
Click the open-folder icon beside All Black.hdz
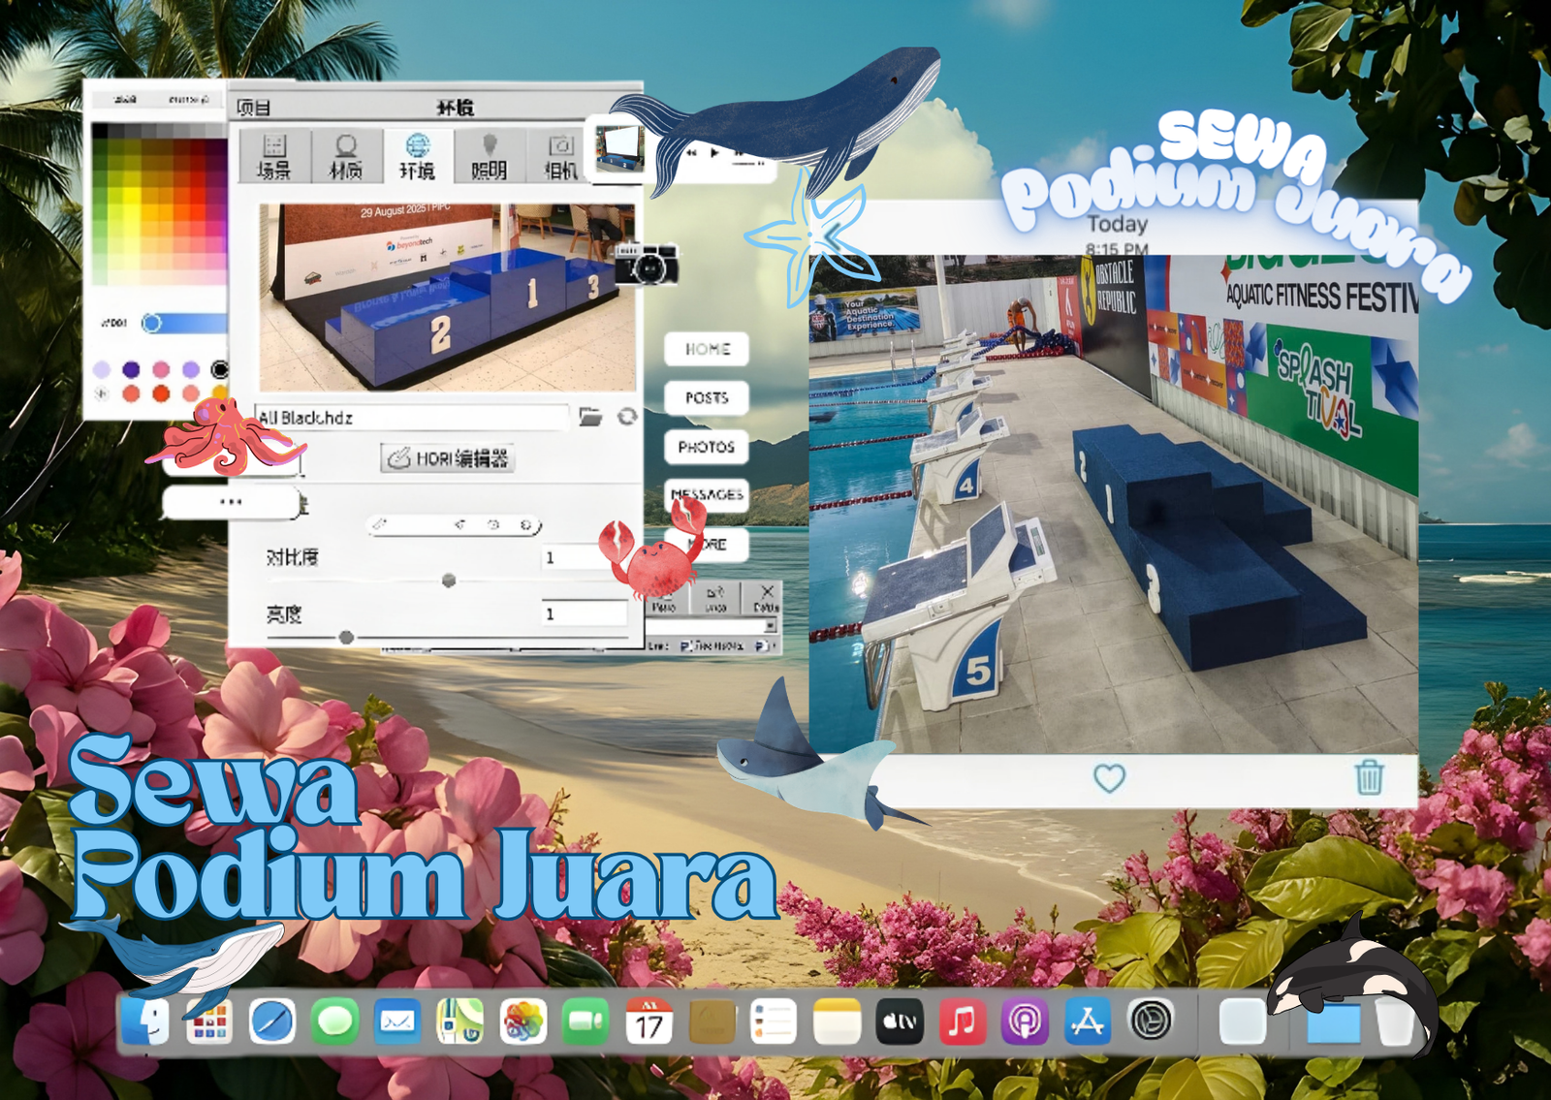590,417
